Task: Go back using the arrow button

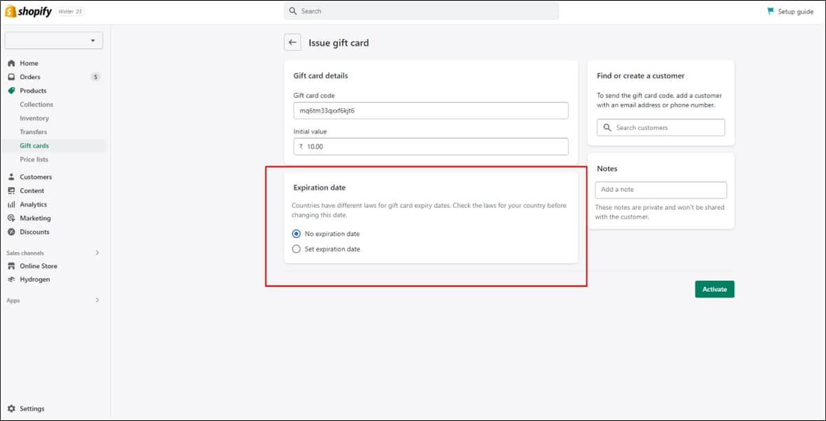Action: coord(293,43)
